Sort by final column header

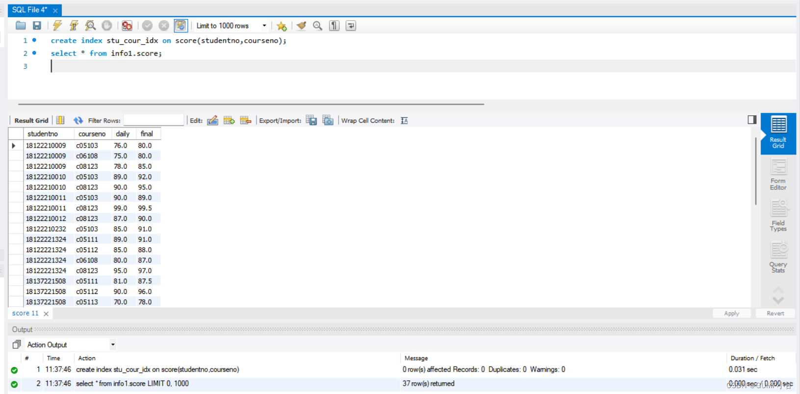[147, 134]
